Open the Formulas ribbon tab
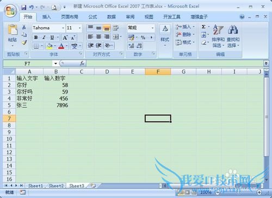The image size is (272, 198). pyautogui.click(x=92, y=17)
